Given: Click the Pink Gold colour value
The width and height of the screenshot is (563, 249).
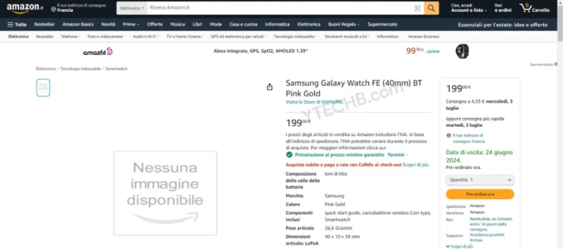Looking at the screenshot, I should pyautogui.click(x=335, y=204).
